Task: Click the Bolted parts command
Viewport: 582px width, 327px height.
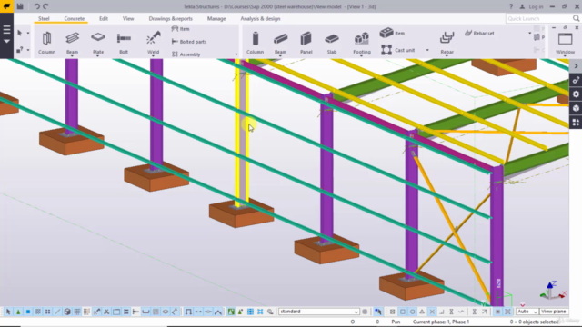Action: 189,42
